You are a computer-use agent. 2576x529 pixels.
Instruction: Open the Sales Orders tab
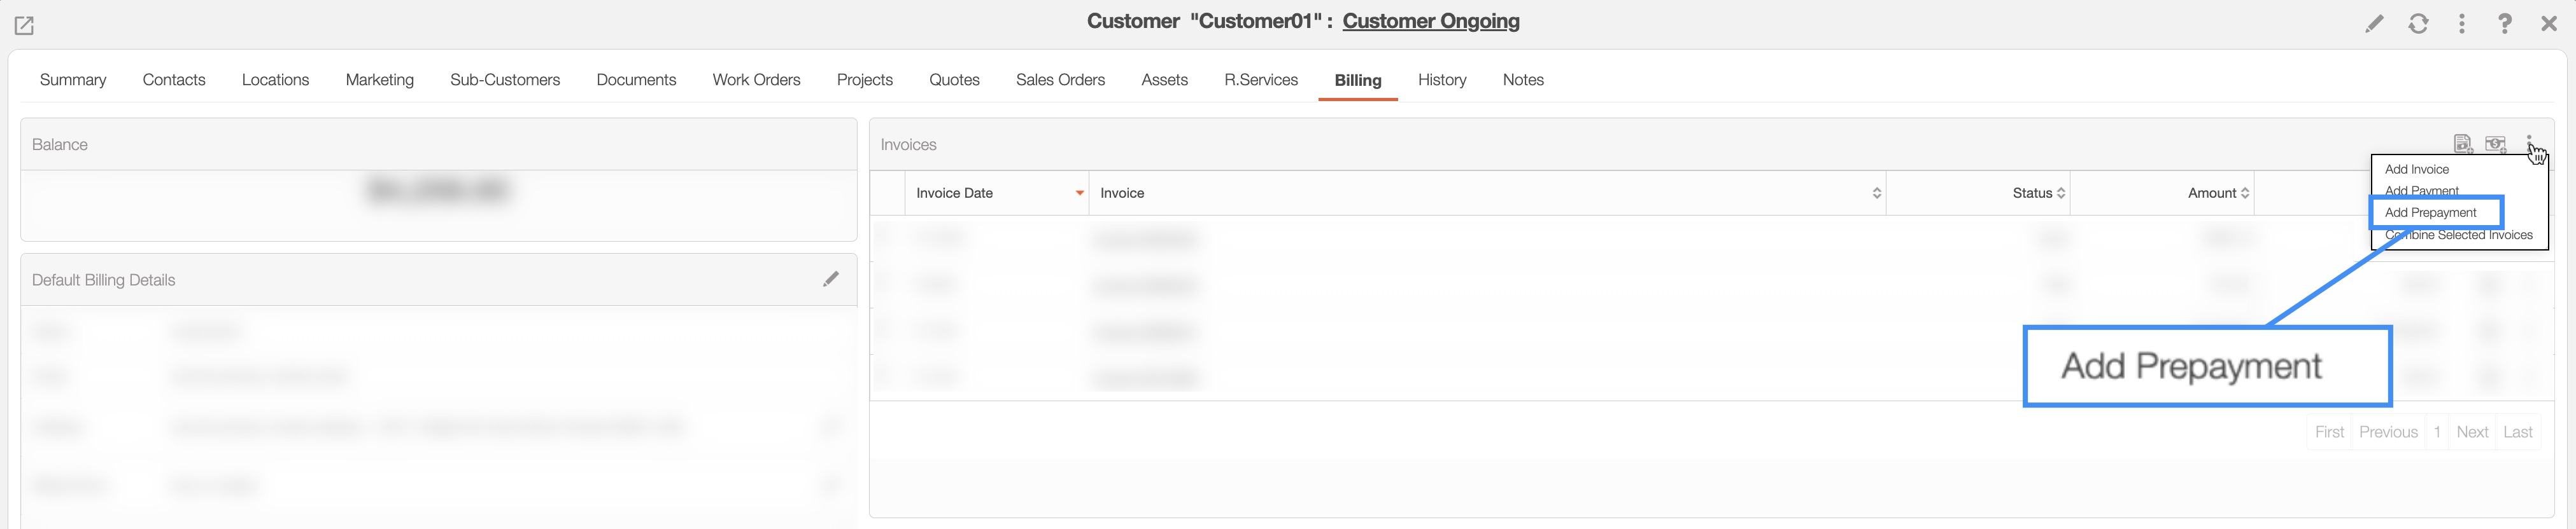point(1060,80)
